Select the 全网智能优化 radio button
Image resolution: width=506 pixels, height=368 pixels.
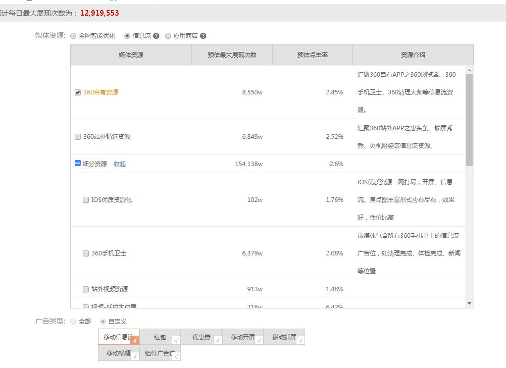74,36
